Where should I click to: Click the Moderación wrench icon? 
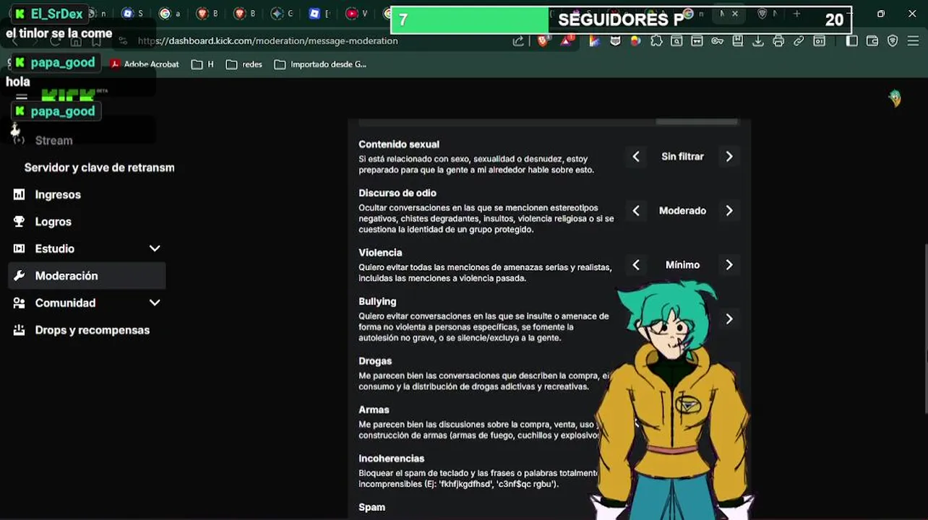pos(20,276)
